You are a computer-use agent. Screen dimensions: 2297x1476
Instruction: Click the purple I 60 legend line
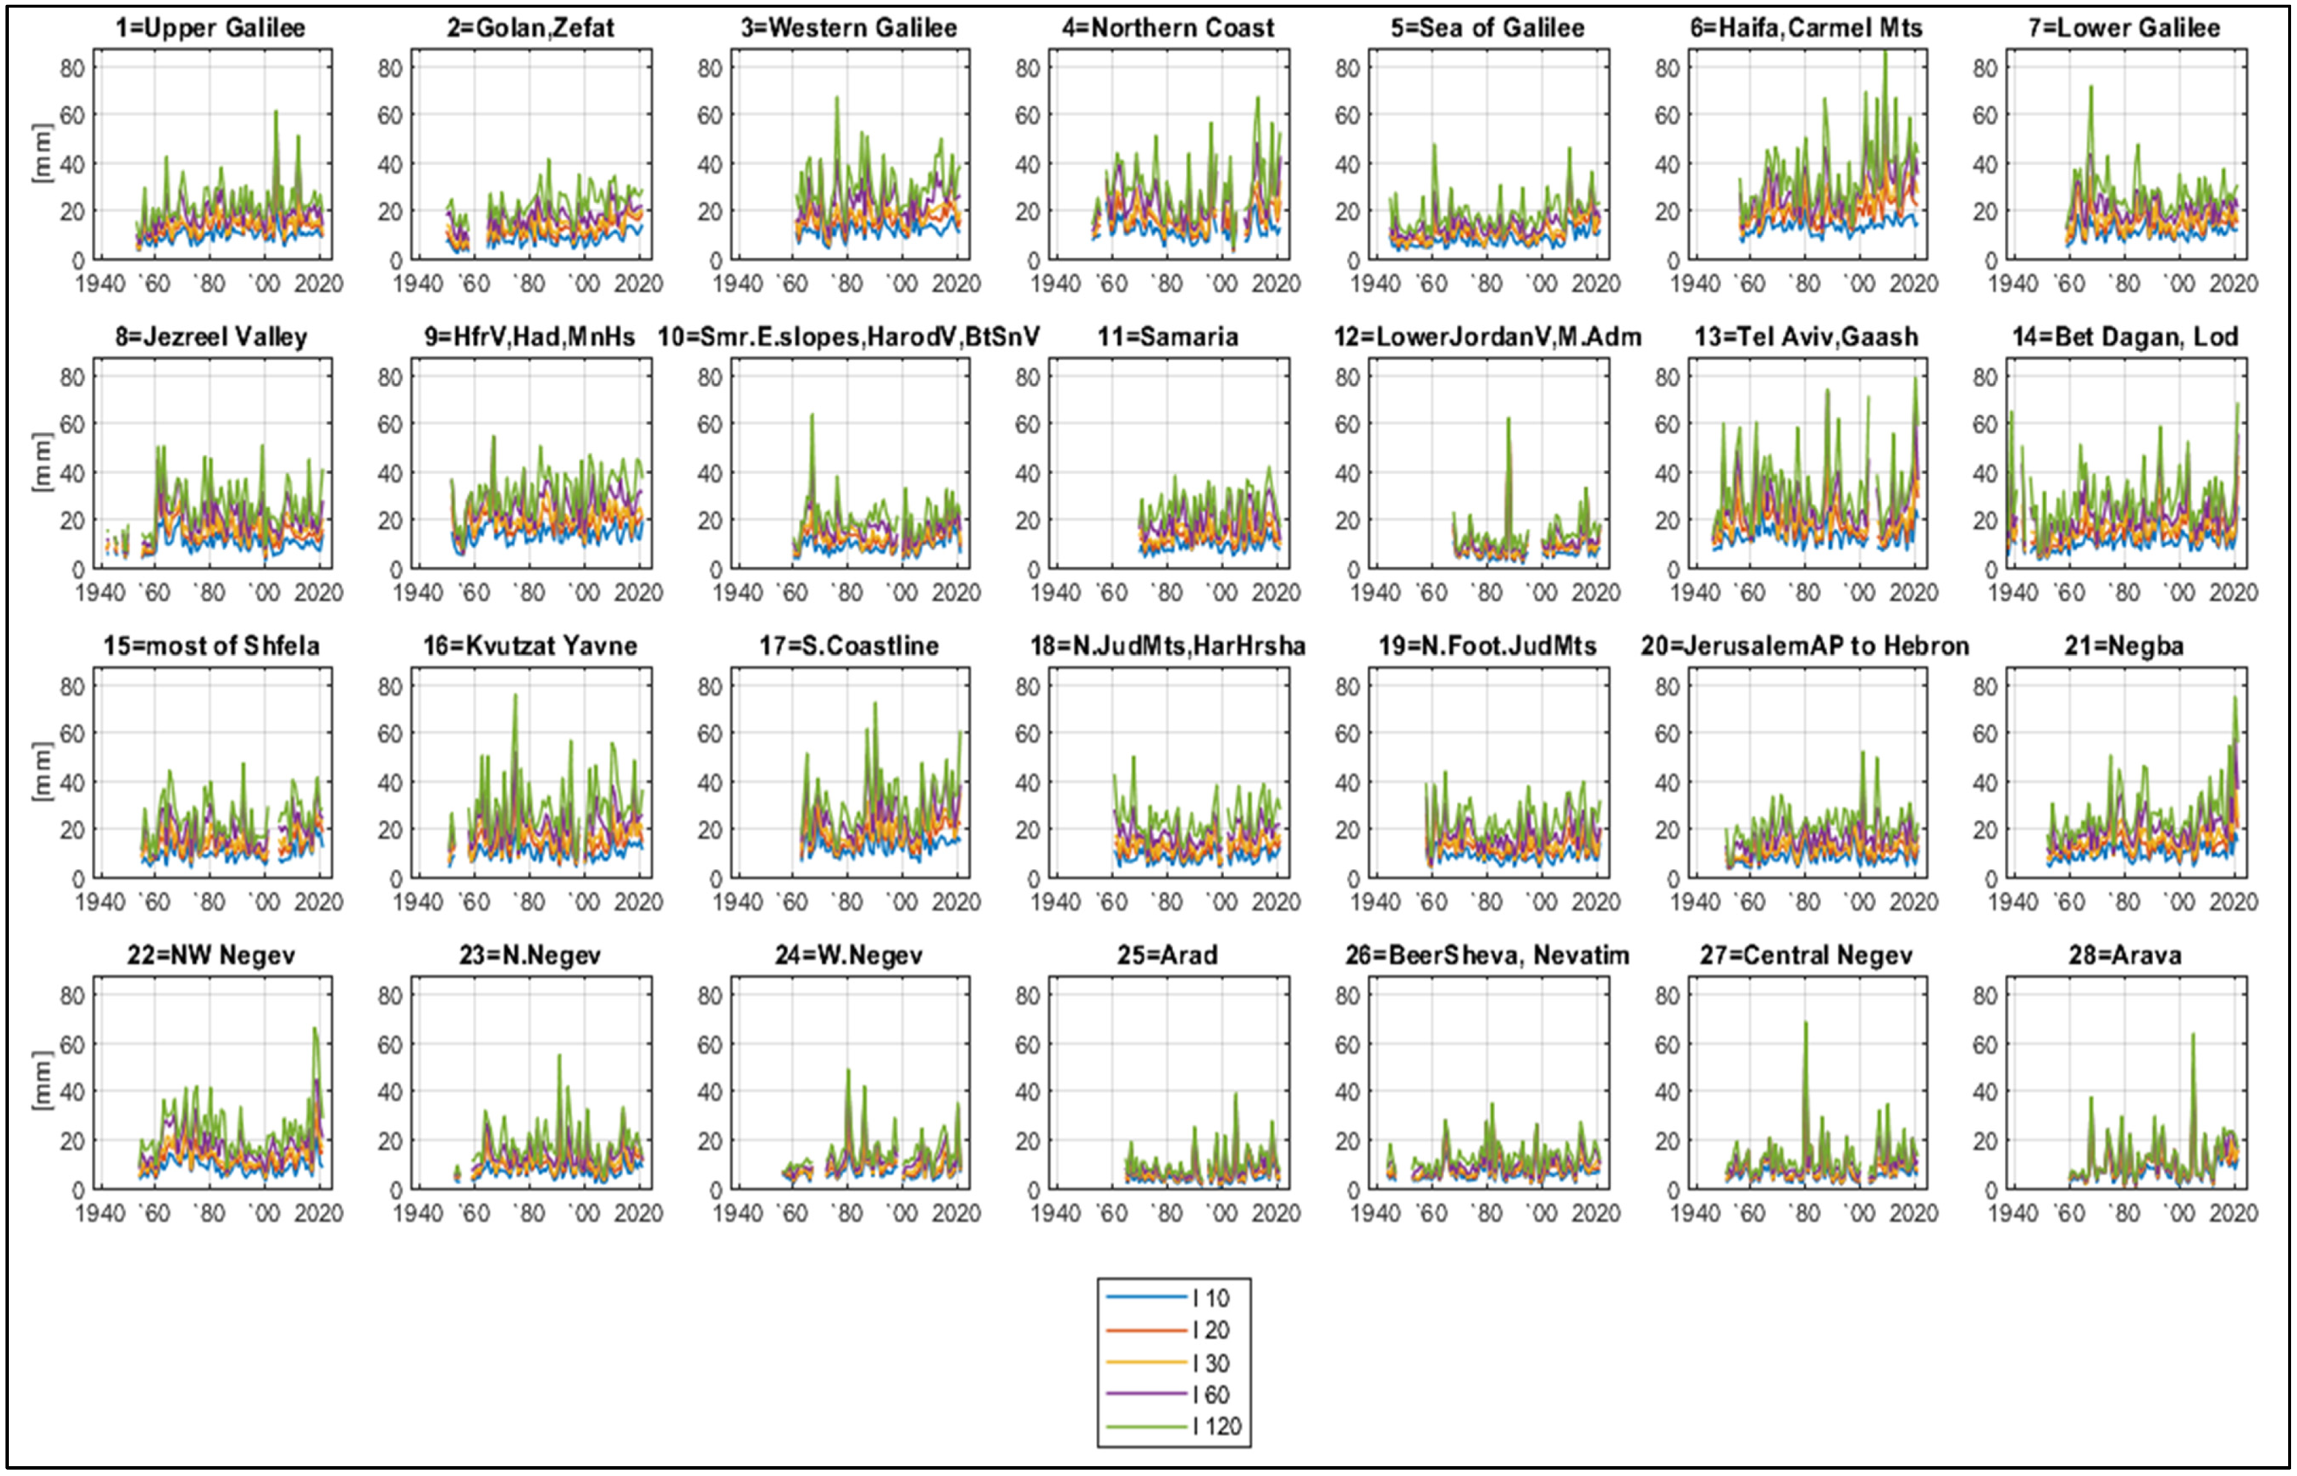coord(1145,1394)
